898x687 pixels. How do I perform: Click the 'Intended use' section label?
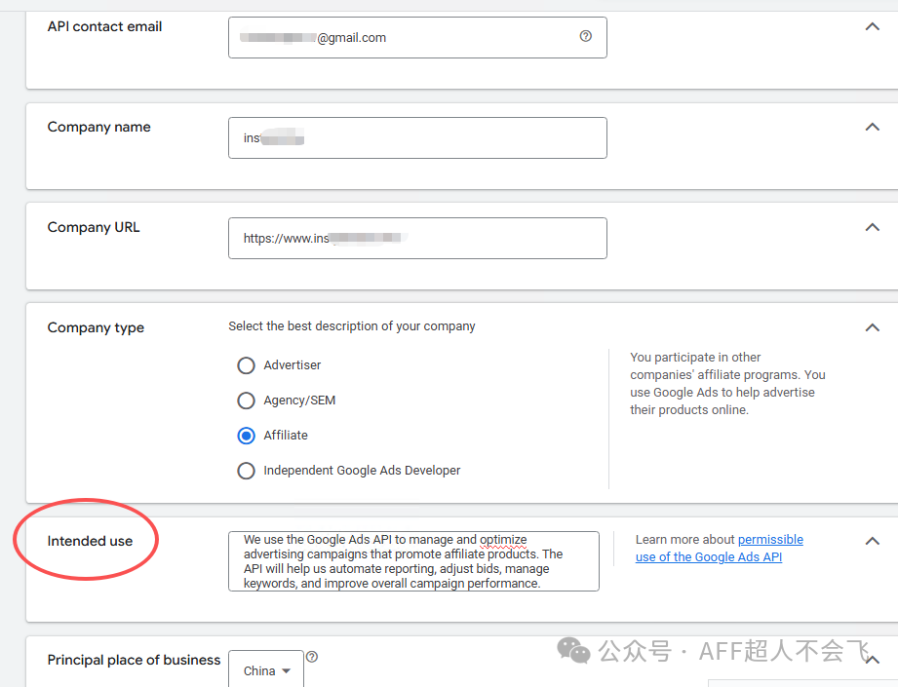(90, 541)
